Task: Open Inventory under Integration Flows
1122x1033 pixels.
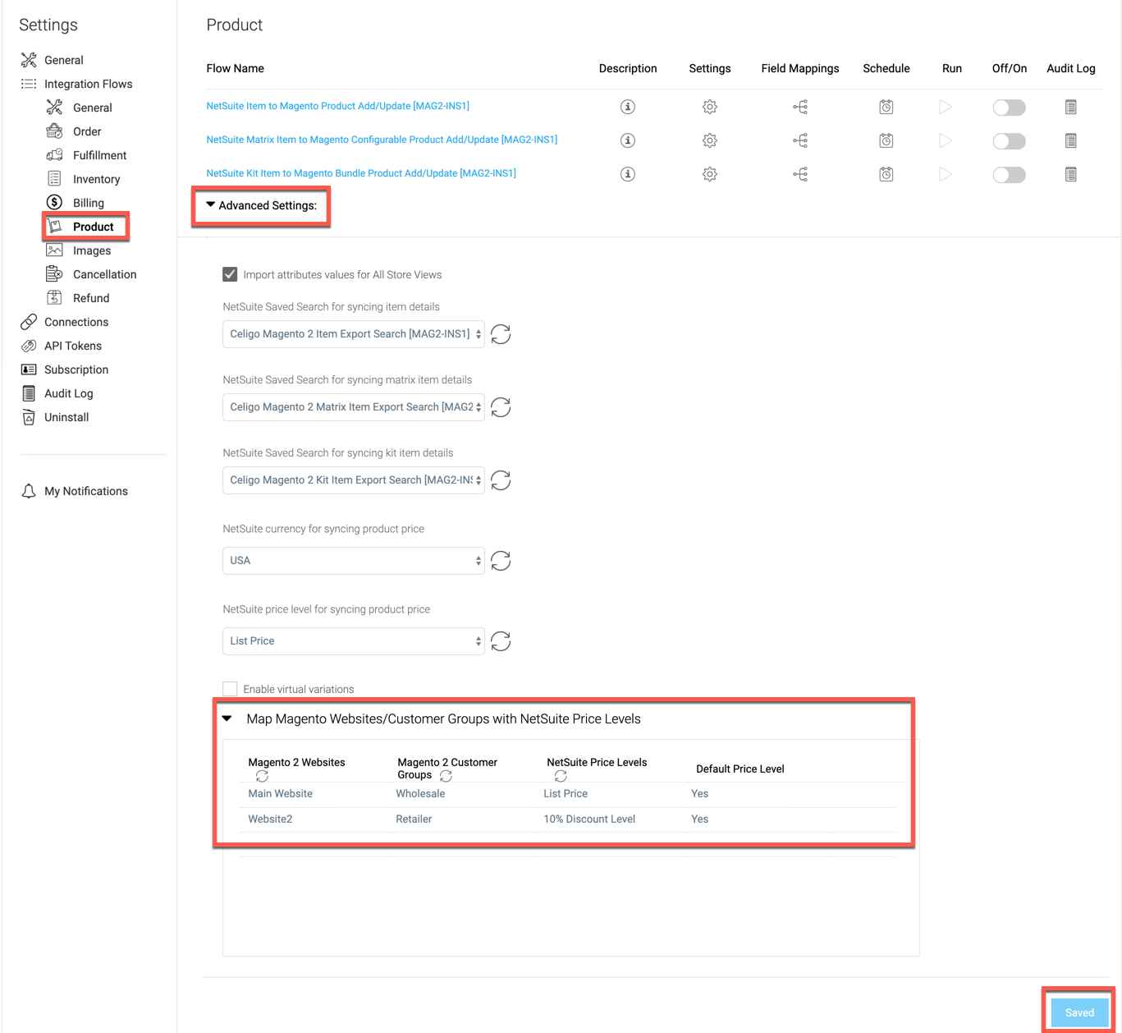Action: coord(83,179)
